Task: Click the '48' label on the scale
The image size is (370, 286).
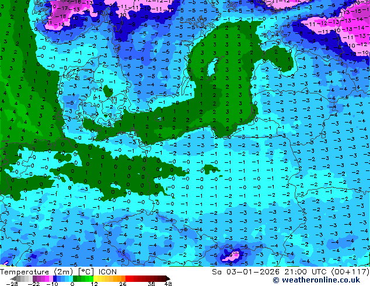Action: (168, 284)
